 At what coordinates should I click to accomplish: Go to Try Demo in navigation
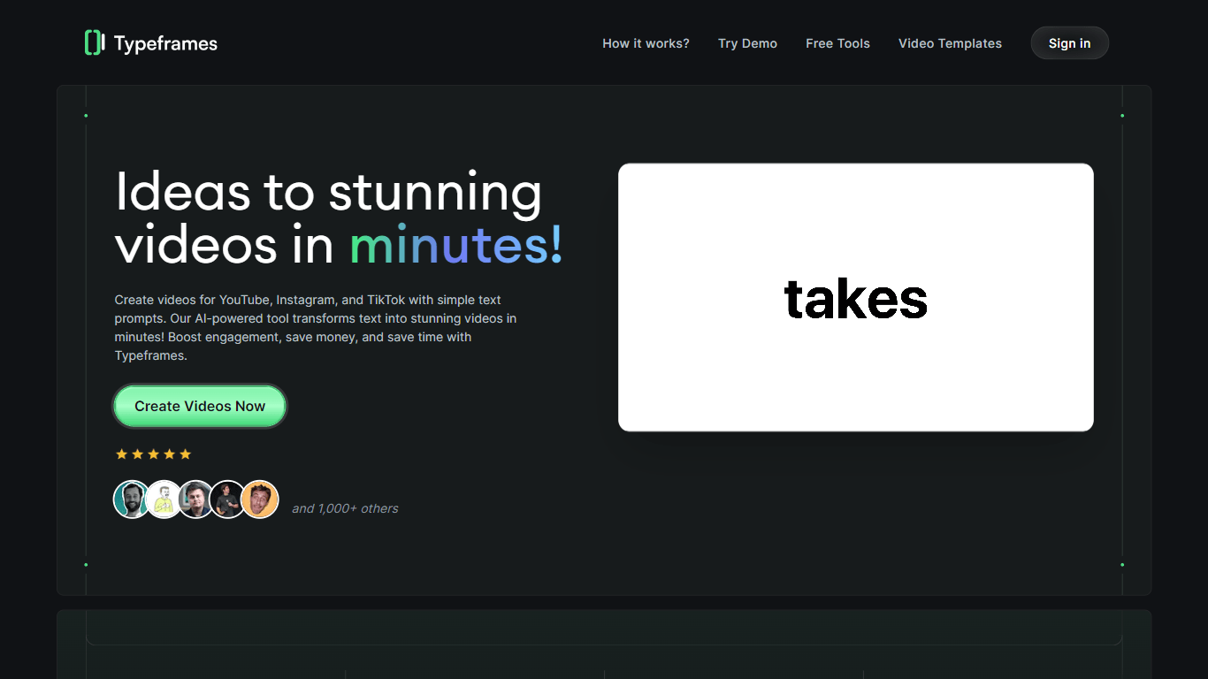[x=747, y=43]
